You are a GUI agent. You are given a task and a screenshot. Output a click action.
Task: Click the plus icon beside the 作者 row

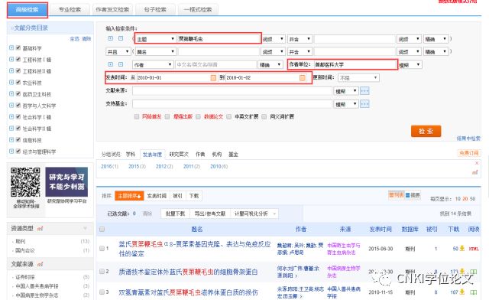(x=110, y=64)
